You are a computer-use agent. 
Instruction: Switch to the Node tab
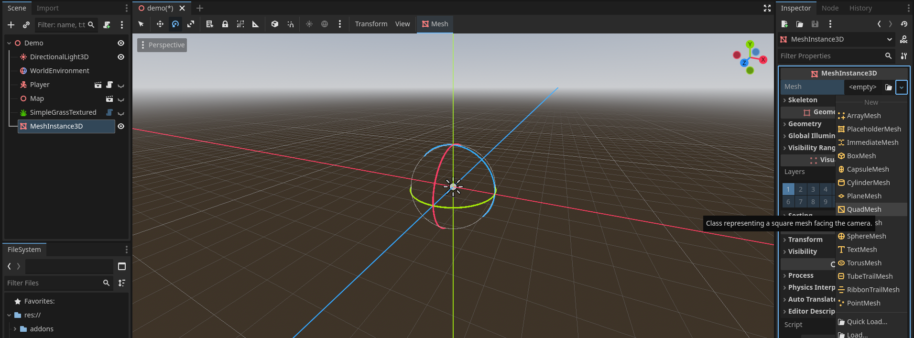[830, 8]
